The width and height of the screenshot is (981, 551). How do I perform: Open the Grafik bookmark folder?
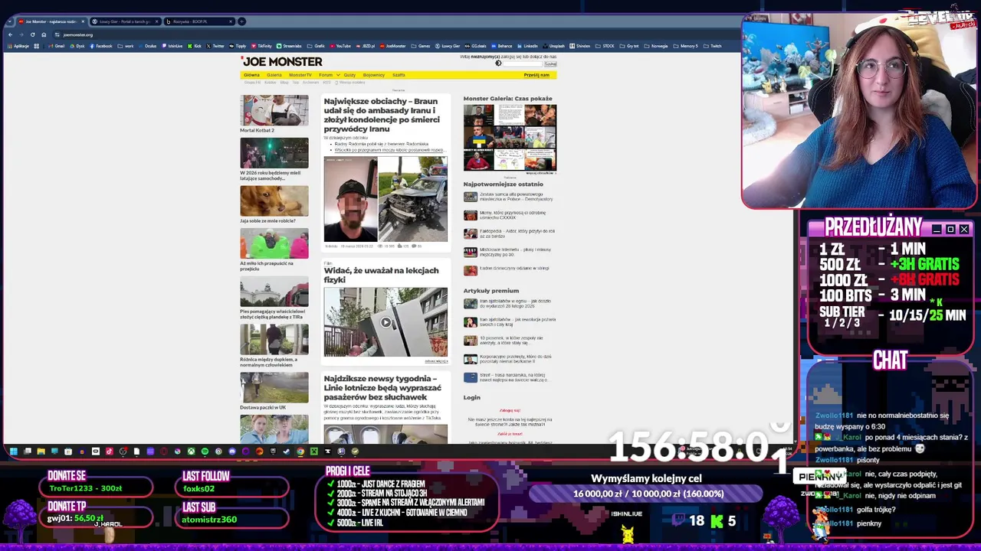[x=316, y=46]
